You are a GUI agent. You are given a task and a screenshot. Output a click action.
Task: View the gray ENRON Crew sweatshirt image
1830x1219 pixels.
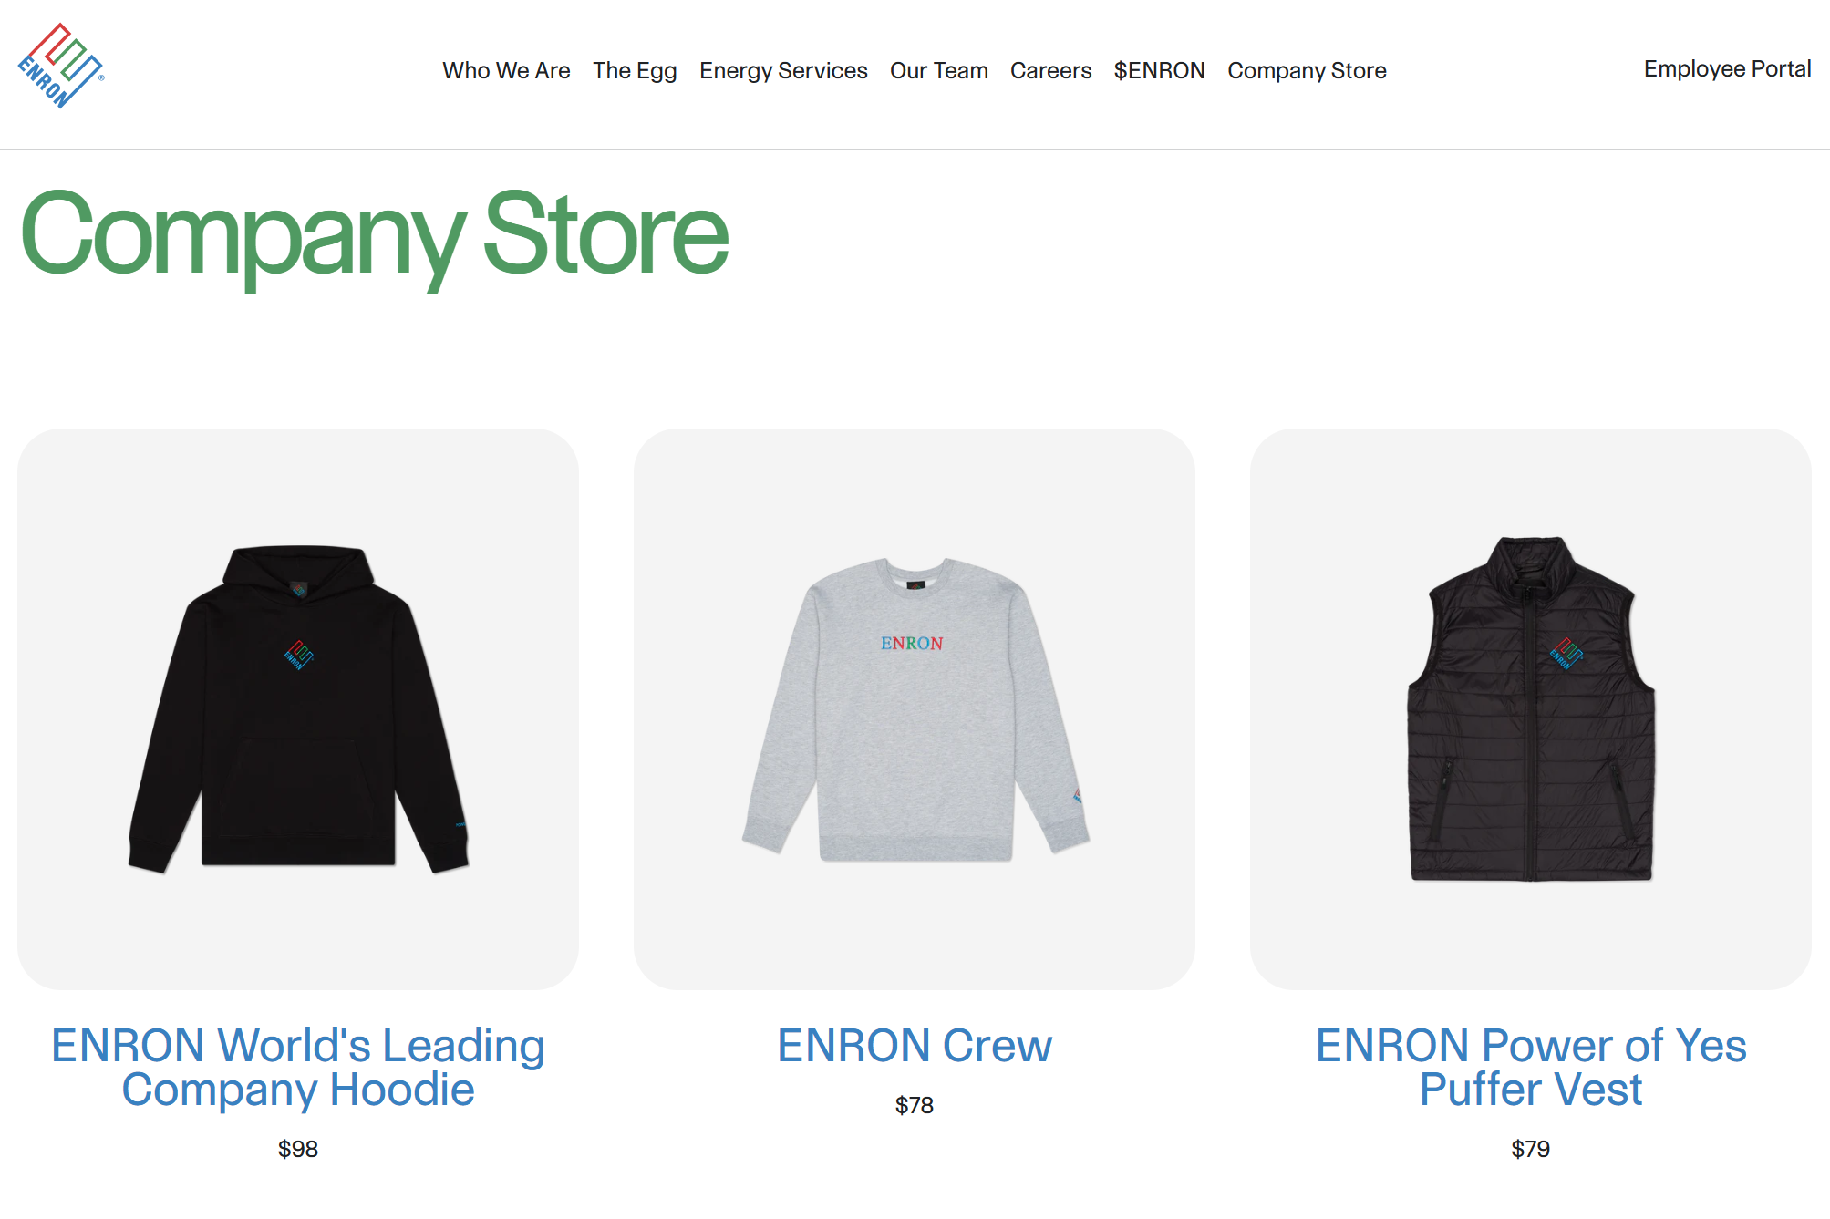click(915, 708)
